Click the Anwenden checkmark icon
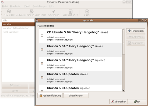This screenshot has height=106, width=148. click(x=54, y=11)
